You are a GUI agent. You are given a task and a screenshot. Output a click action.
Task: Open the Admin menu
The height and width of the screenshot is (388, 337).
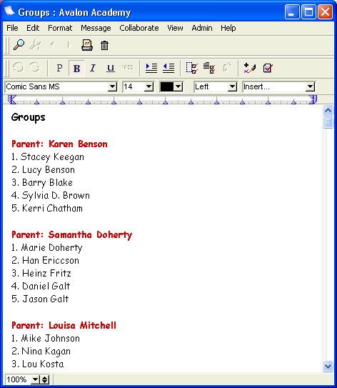(202, 28)
